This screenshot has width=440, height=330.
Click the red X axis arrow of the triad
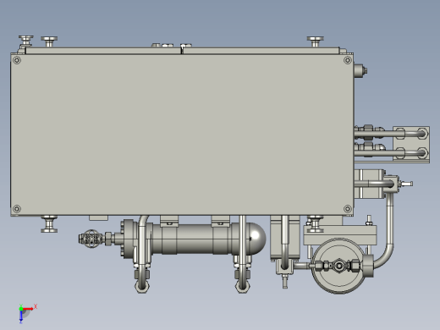(x=29, y=309)
